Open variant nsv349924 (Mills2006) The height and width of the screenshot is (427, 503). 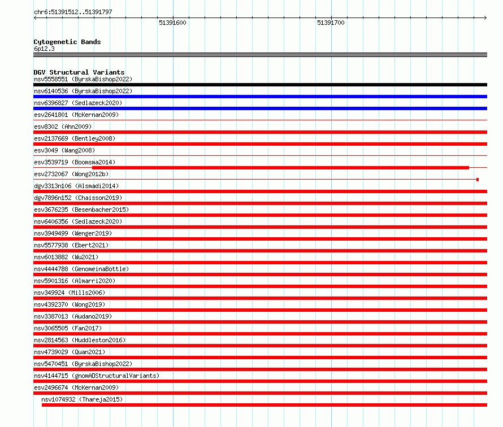pos(70,293)
